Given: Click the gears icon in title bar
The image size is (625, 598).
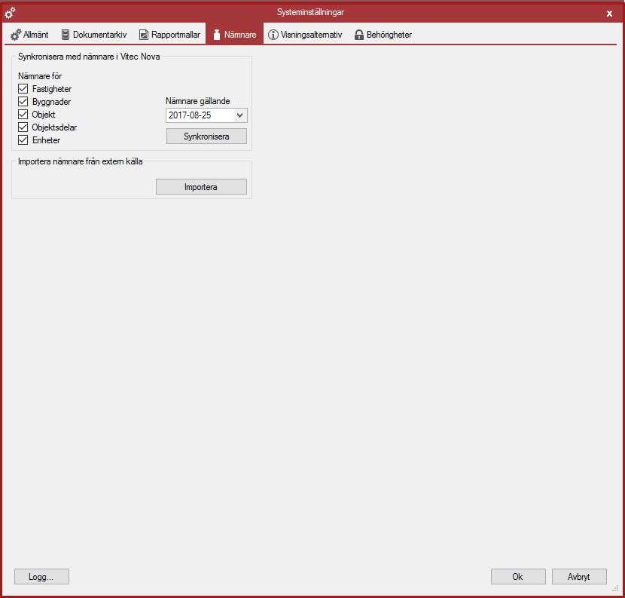Looking at the screenshot, I should (x=10, y=13).
